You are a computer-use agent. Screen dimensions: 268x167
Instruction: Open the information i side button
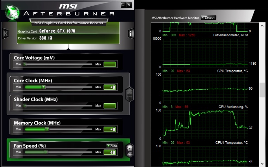pyautogui.click(x=131, y=33)
